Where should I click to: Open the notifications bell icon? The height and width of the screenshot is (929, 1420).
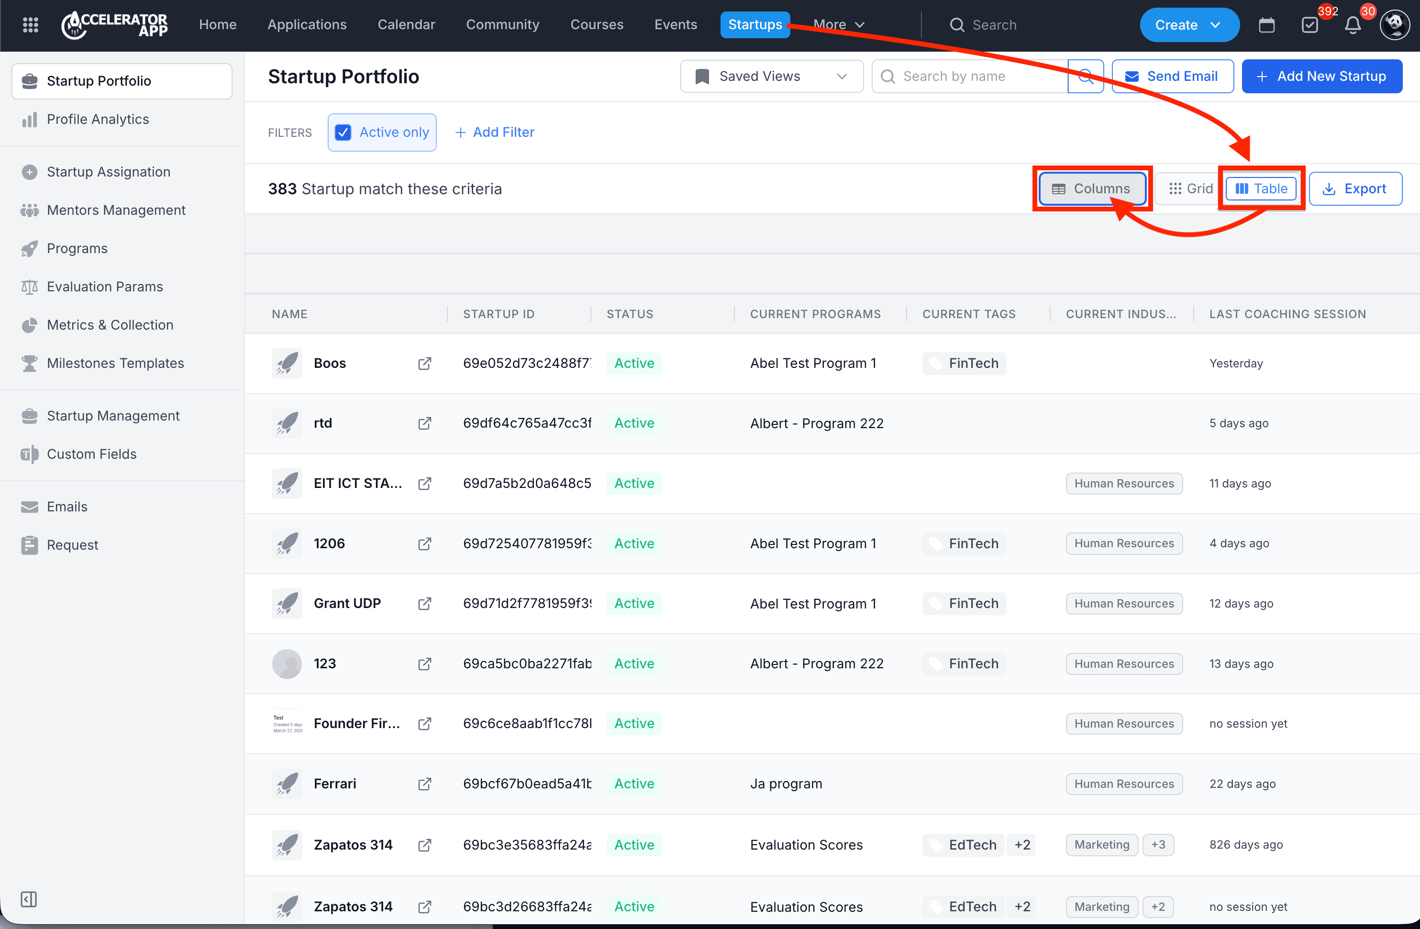pos(1353,25)
